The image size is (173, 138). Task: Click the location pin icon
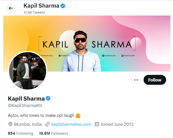(x=10, y=124)
